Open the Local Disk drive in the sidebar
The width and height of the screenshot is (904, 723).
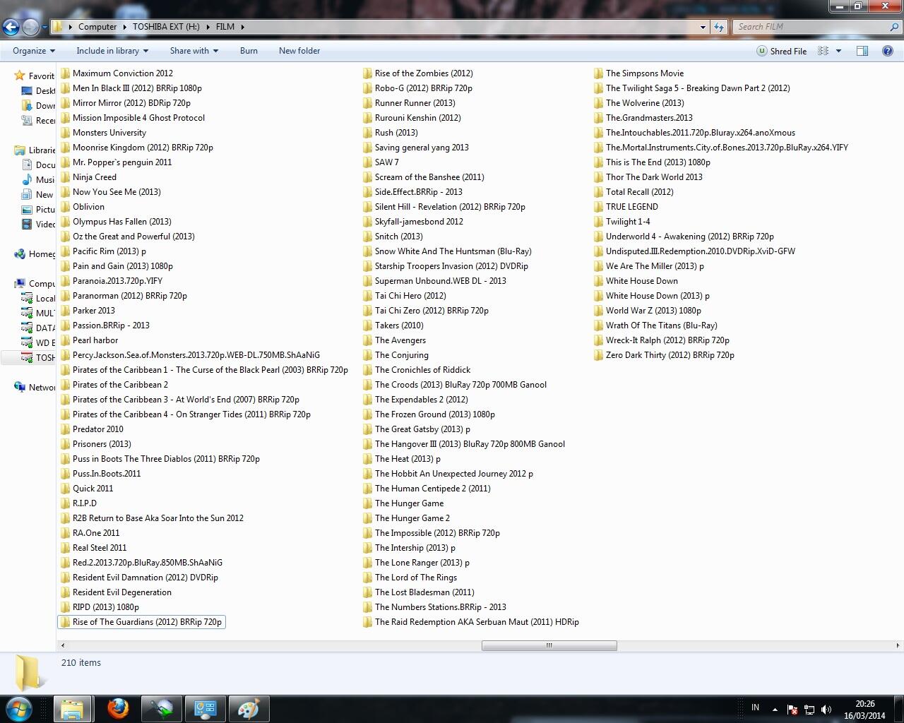38,298
